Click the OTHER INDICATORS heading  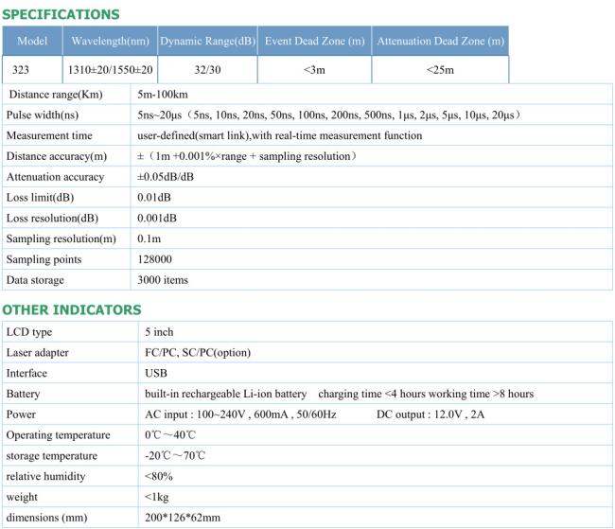pos(72,310)
